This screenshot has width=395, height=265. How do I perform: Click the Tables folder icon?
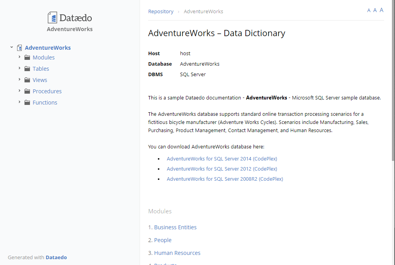click(27, 69)
